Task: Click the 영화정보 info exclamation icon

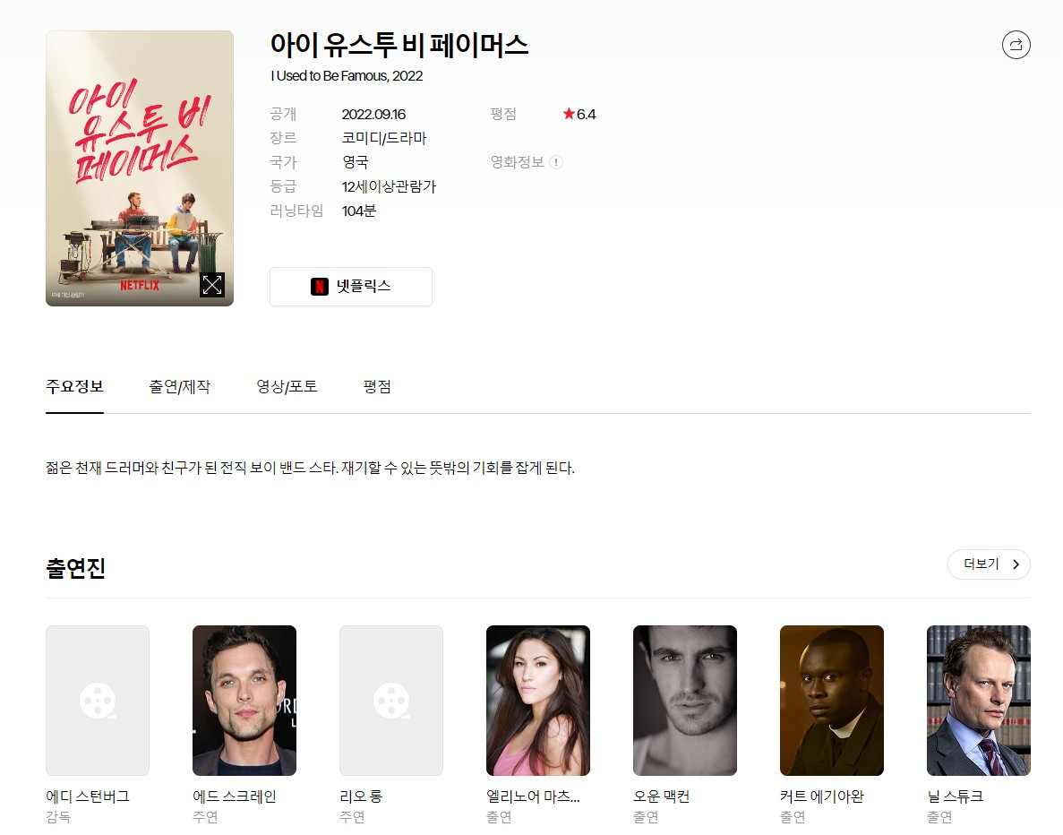Action: (556, 162)
